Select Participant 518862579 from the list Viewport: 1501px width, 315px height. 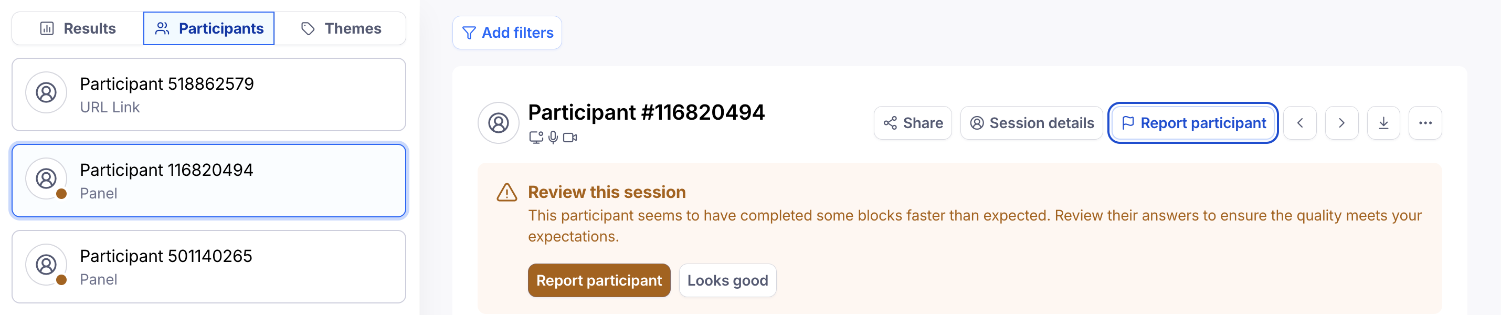click(208, 94)
